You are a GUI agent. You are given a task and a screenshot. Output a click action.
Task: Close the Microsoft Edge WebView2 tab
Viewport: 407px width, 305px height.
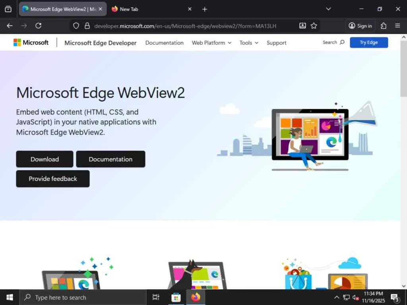point(101,9)
